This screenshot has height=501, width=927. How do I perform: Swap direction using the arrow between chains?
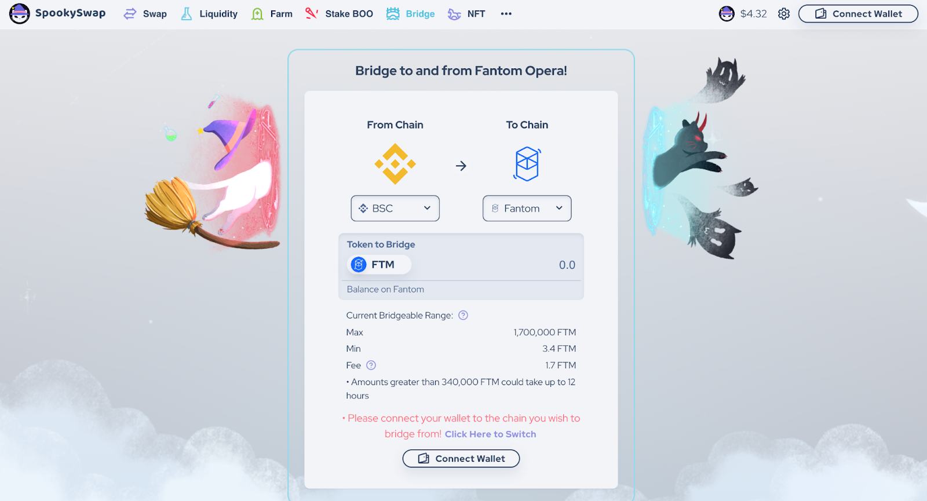pos(461,166)
